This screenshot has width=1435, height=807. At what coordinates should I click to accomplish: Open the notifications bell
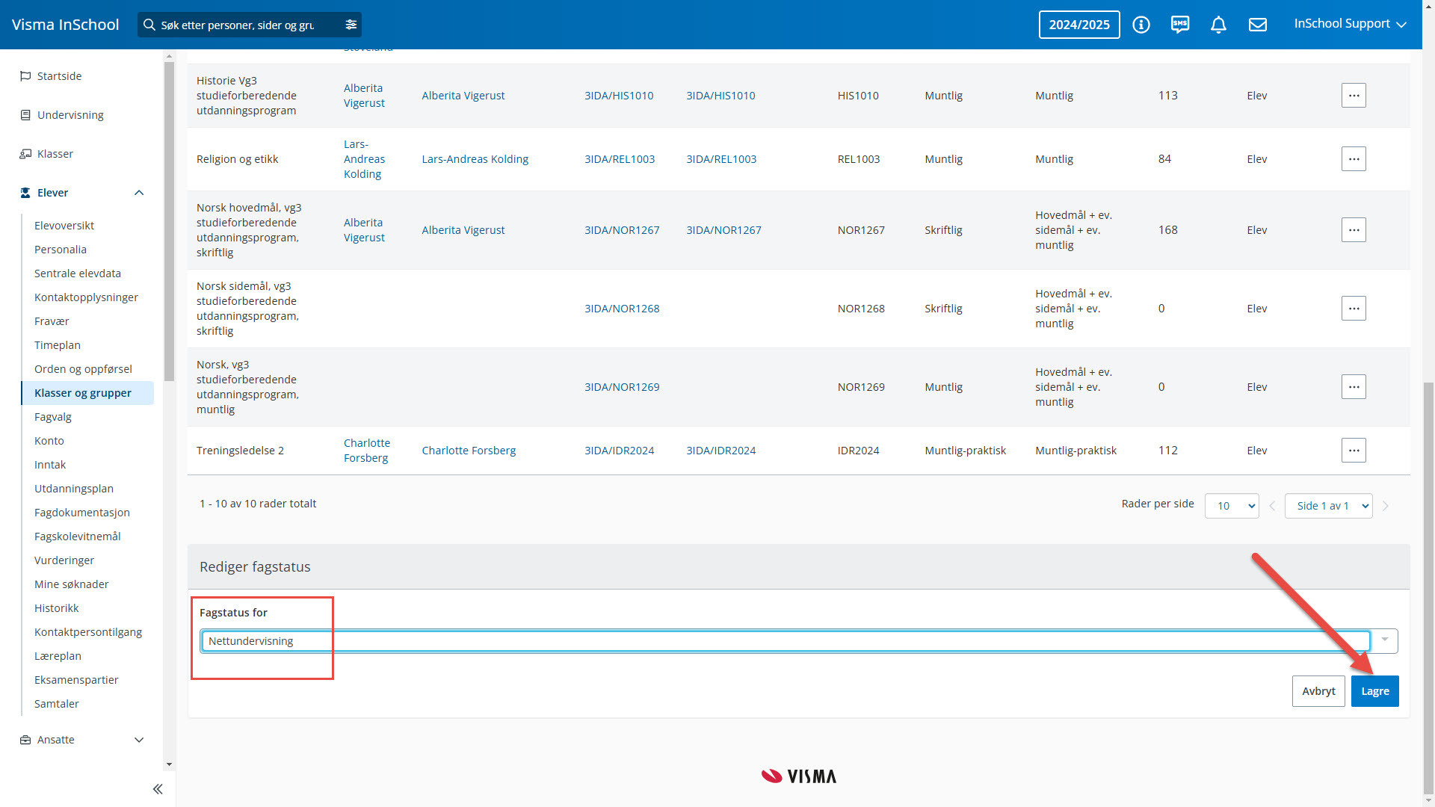click(x=1218, y=25)
